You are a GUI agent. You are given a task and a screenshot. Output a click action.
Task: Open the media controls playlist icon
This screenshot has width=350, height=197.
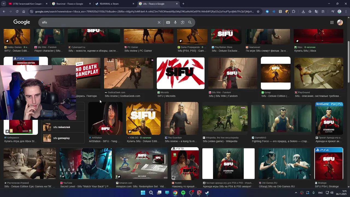[333, 11]
